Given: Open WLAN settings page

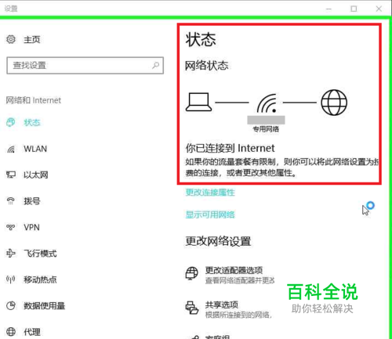Looking at the screenshot, I should click(x=35, y=149).
